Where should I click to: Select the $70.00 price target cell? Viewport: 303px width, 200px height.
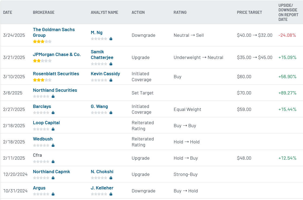[244, 93]
